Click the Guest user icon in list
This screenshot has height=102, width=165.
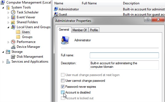tap(56, 14)
